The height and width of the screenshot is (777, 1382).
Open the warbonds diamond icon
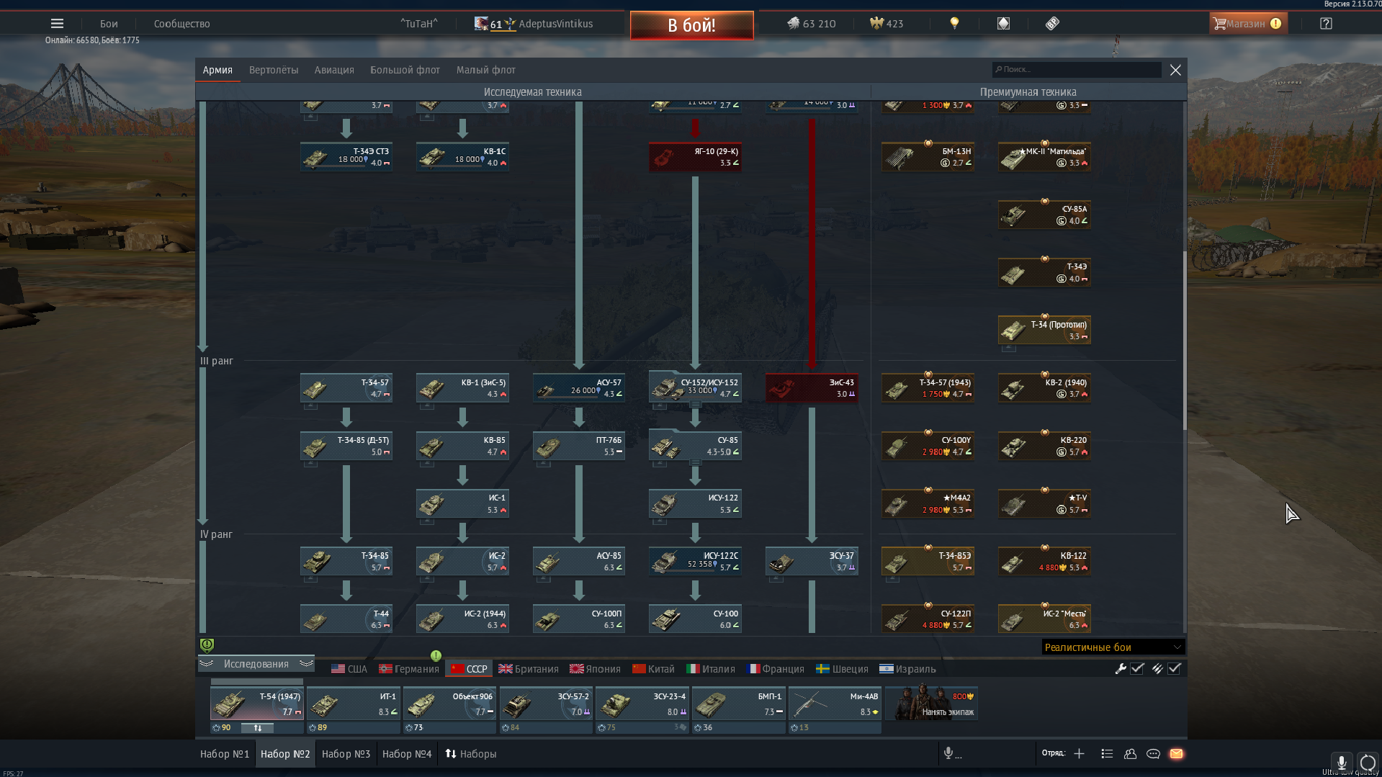pos(1003,24)
